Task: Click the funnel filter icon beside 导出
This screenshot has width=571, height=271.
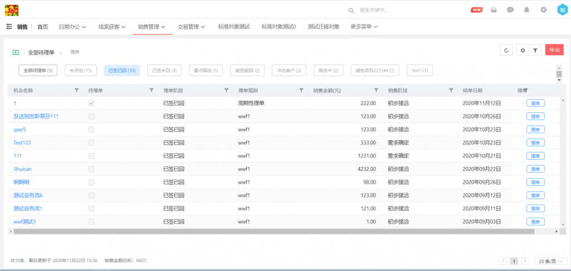Action: point(535,50)
